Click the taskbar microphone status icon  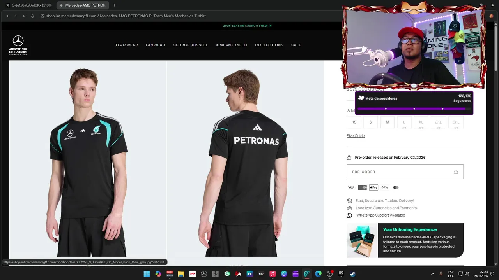coord(441,274)
